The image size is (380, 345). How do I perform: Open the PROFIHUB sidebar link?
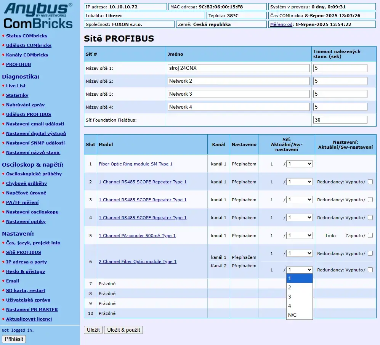pos(18,64)
